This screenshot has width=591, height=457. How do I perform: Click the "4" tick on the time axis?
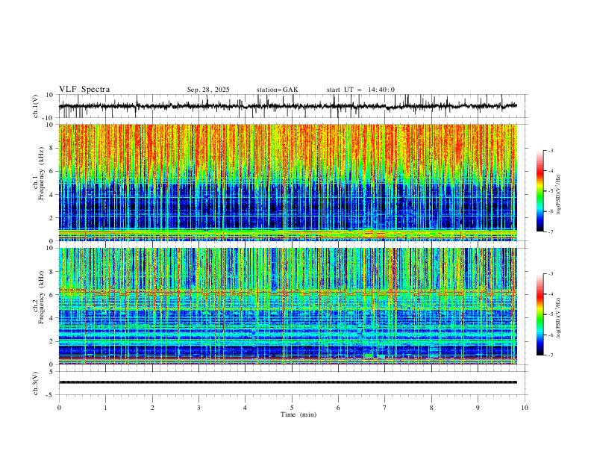coord(246,408)
